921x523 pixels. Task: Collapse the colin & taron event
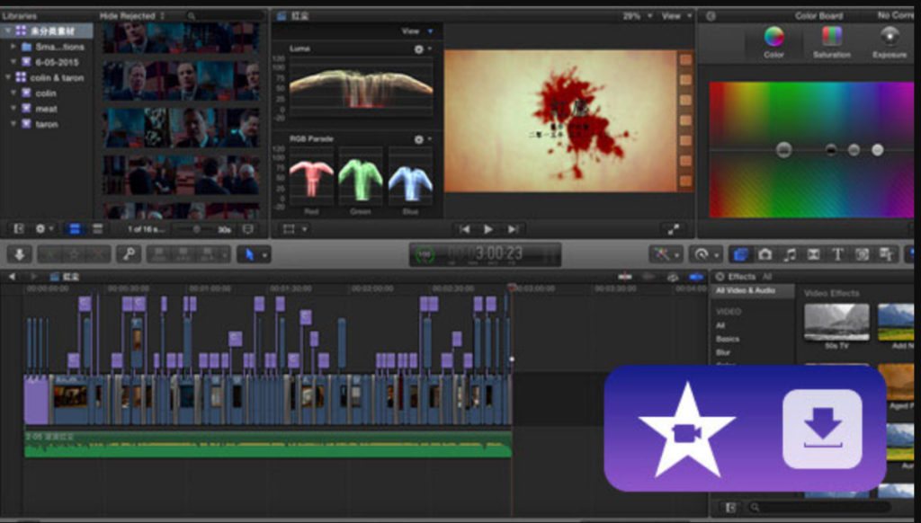coord(8,78)
